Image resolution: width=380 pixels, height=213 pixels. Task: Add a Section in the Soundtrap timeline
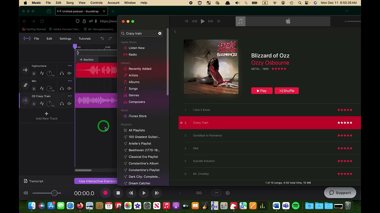[x=87, y=60]
